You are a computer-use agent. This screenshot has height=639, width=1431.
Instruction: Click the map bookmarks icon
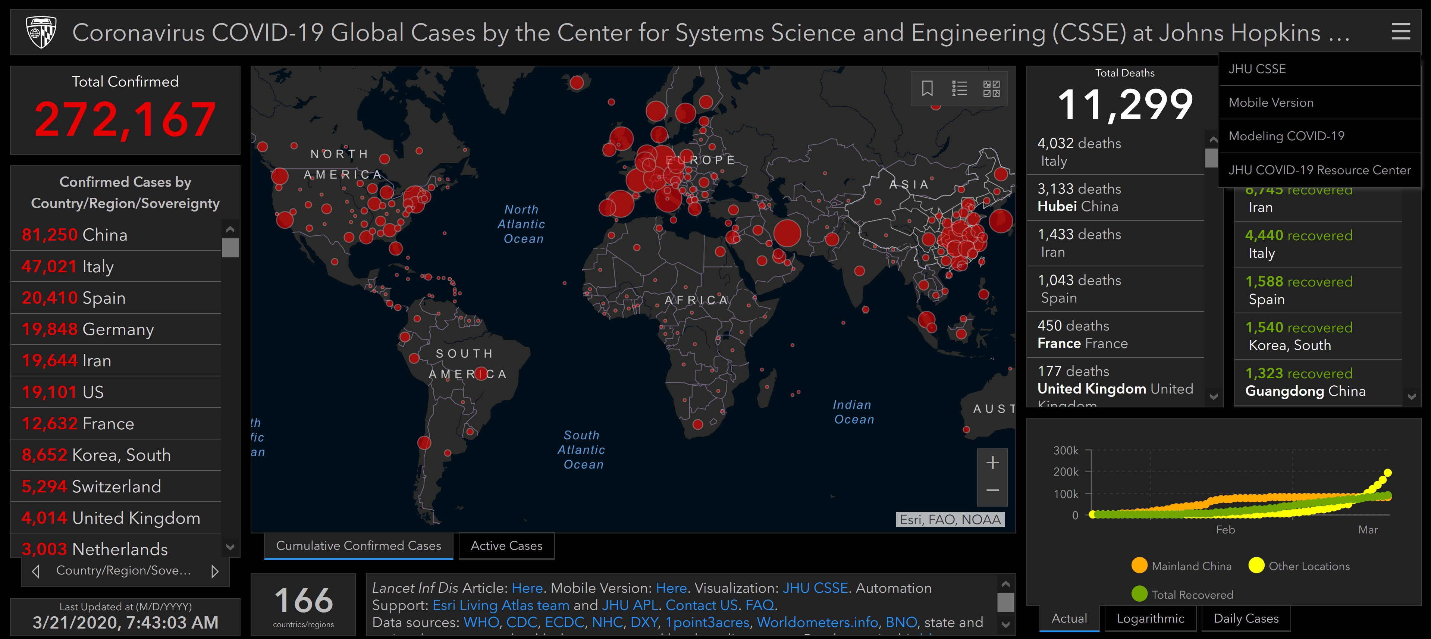(x=927, y=88)
